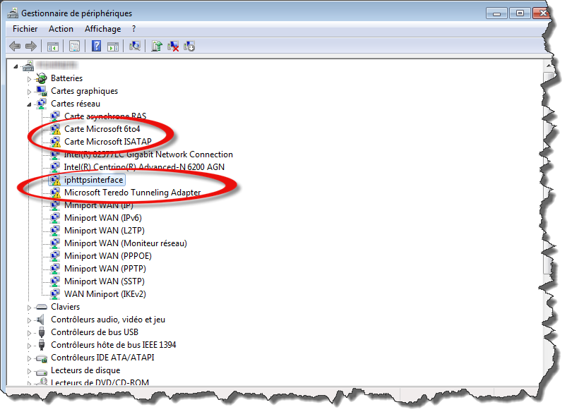Select Miniport WAN (PPTP)
This screenshot has height=419, width=572.
[x=105, y=269]
